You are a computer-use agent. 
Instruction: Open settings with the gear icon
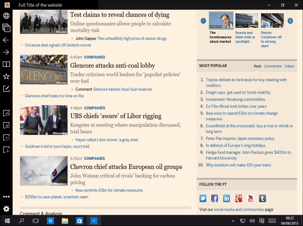pos(6,209)
